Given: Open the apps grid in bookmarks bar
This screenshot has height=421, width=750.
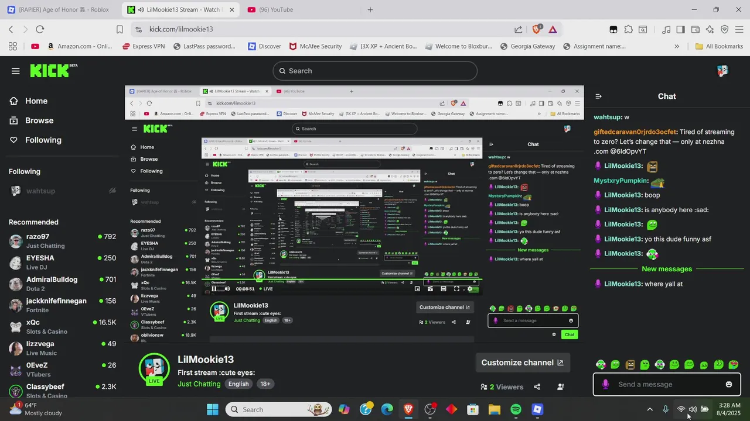Looking at the screenshot, I should [x=13, y=46].
